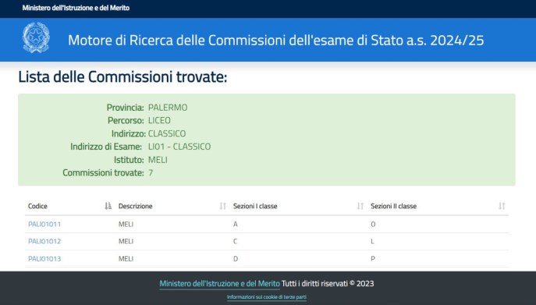Sort by Descrizione using its arrows icon
This screenshot has width=536, height=305.
coord(223,206)
